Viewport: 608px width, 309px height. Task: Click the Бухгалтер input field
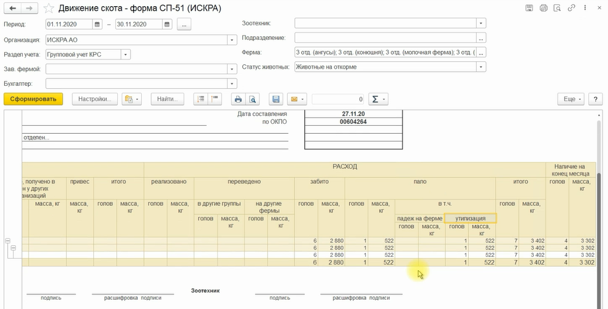(136, 84)
